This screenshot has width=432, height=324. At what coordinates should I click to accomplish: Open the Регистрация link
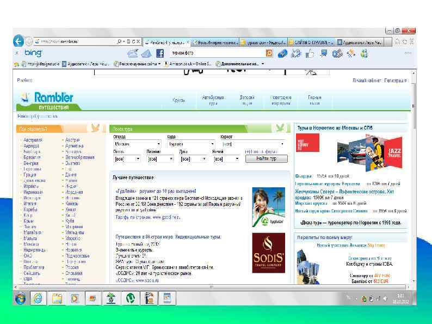396,80
